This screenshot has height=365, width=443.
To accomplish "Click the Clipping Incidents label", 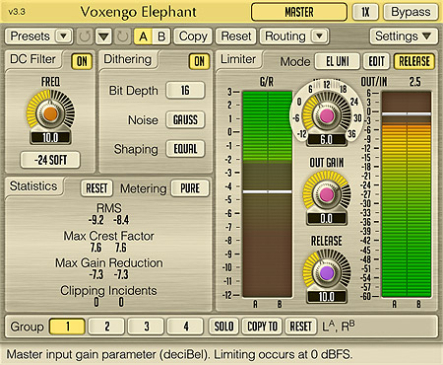I will (108, 291).
